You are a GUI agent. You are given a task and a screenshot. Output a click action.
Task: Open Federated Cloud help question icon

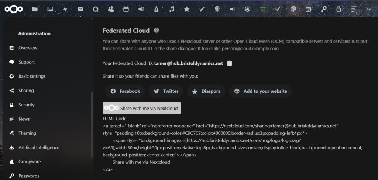157,30
